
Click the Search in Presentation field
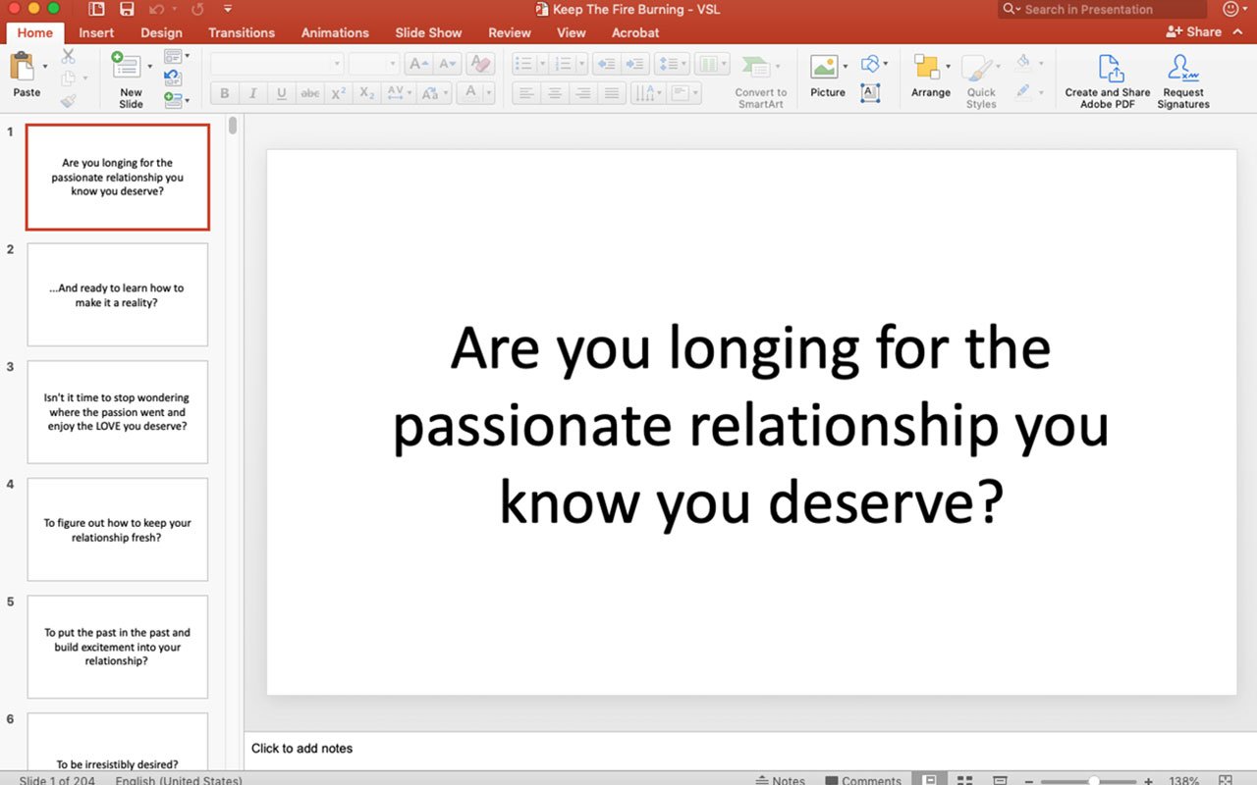pyautogui.click(x=1103, y=9)
